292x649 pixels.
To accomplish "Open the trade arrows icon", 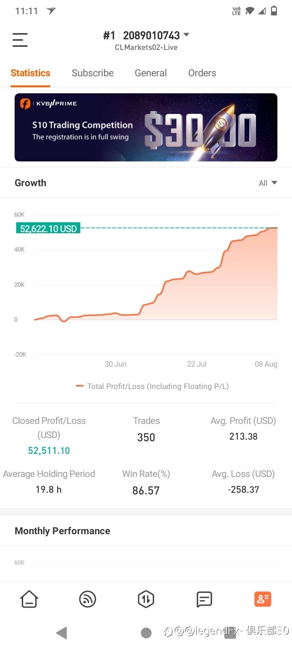I will click(x=146, y=599).
